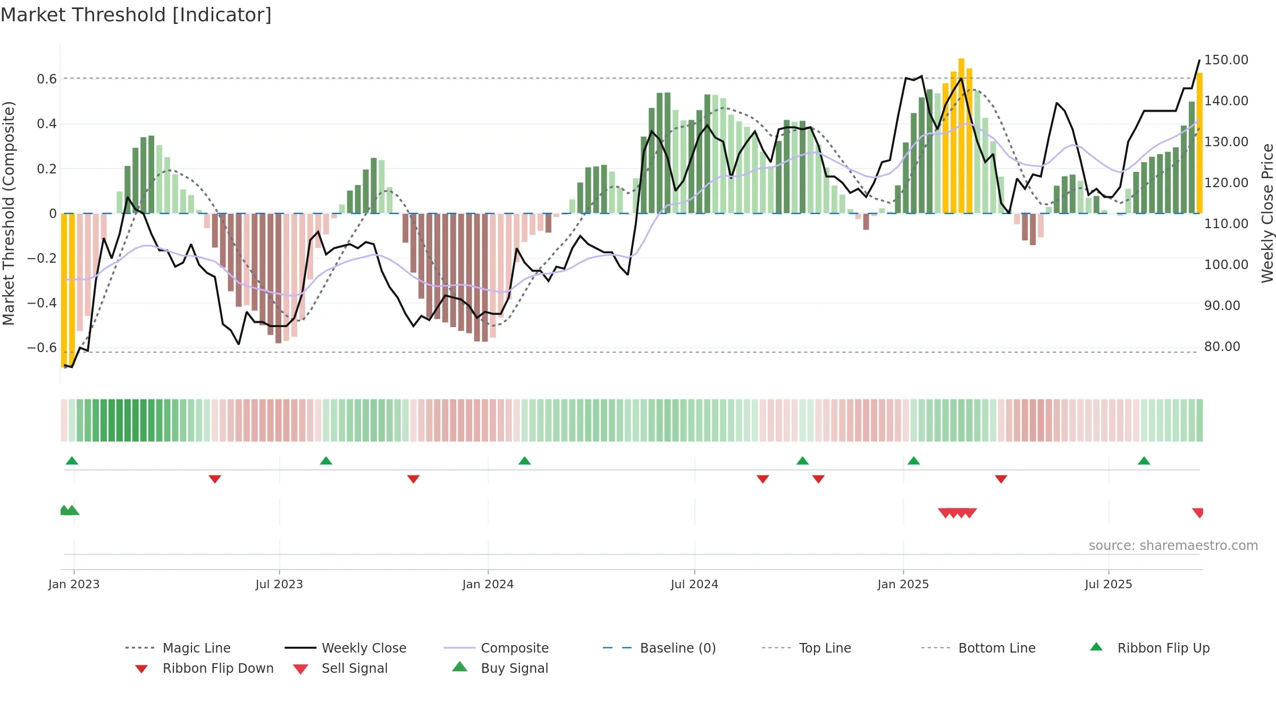Click the Jan 2025 x-axis label
This screenshot has height=718, width=1276.
(x=903, y=584)
